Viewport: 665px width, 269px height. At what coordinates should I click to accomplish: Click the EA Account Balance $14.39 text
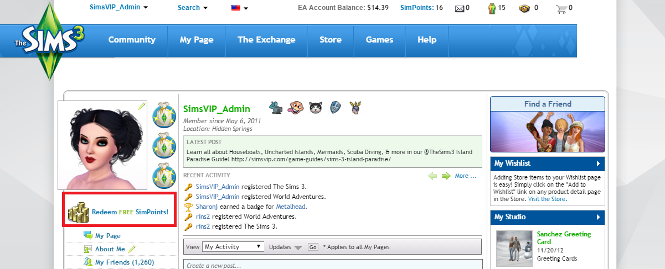(343, 8)
